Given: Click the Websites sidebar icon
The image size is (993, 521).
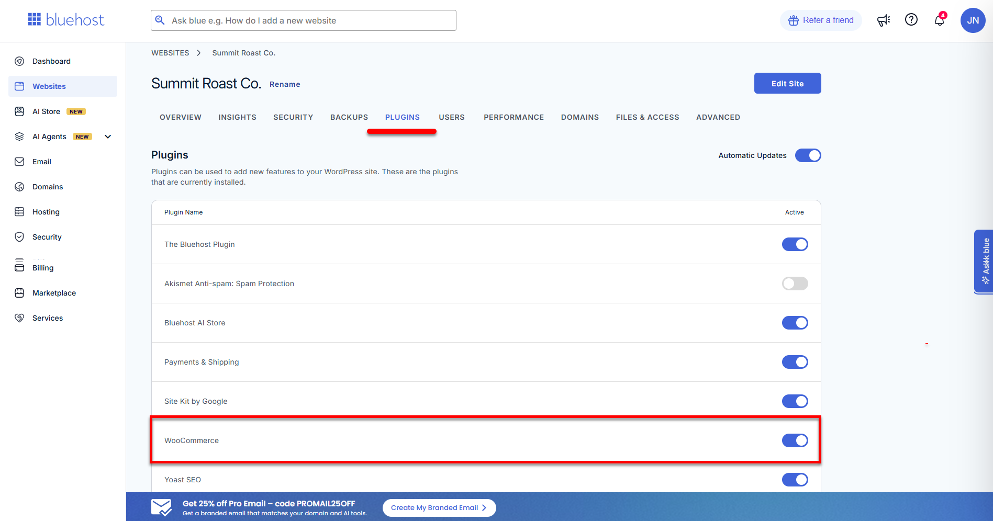Looking at the screenshot, I should point(19,86).
